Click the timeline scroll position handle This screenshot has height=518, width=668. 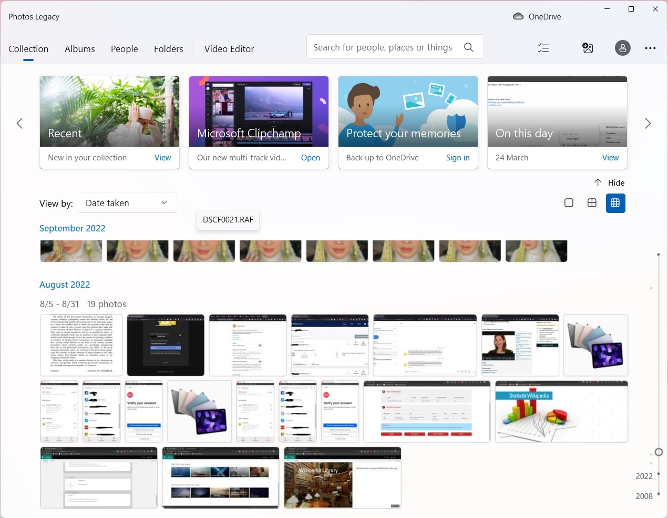pos(659,452)
